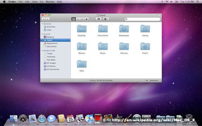The width and height of the screenshot is (202, 126).
Task: Switch to Cover Flow view
Action: coord(86,19)
